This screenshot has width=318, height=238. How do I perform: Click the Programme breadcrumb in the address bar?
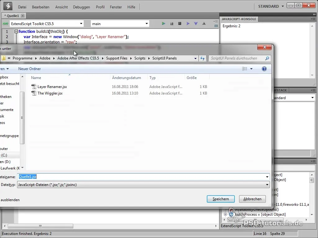pos(22,58)
